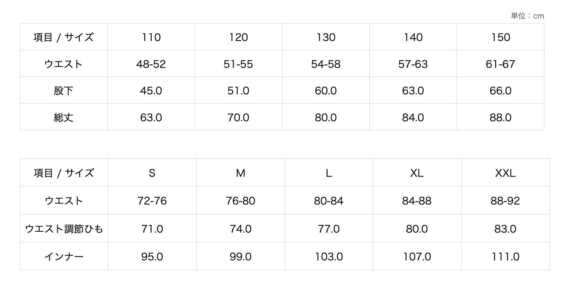Select the ウエスト調節ひも row label

pos(64,229)
